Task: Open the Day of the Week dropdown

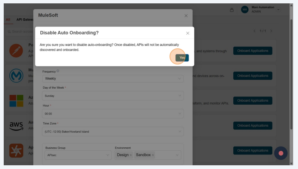Action: (113, 96)
